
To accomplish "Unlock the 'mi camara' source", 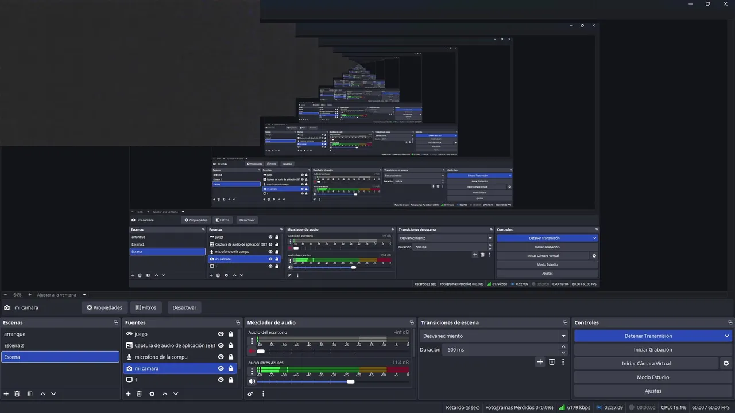I will 231,368.
